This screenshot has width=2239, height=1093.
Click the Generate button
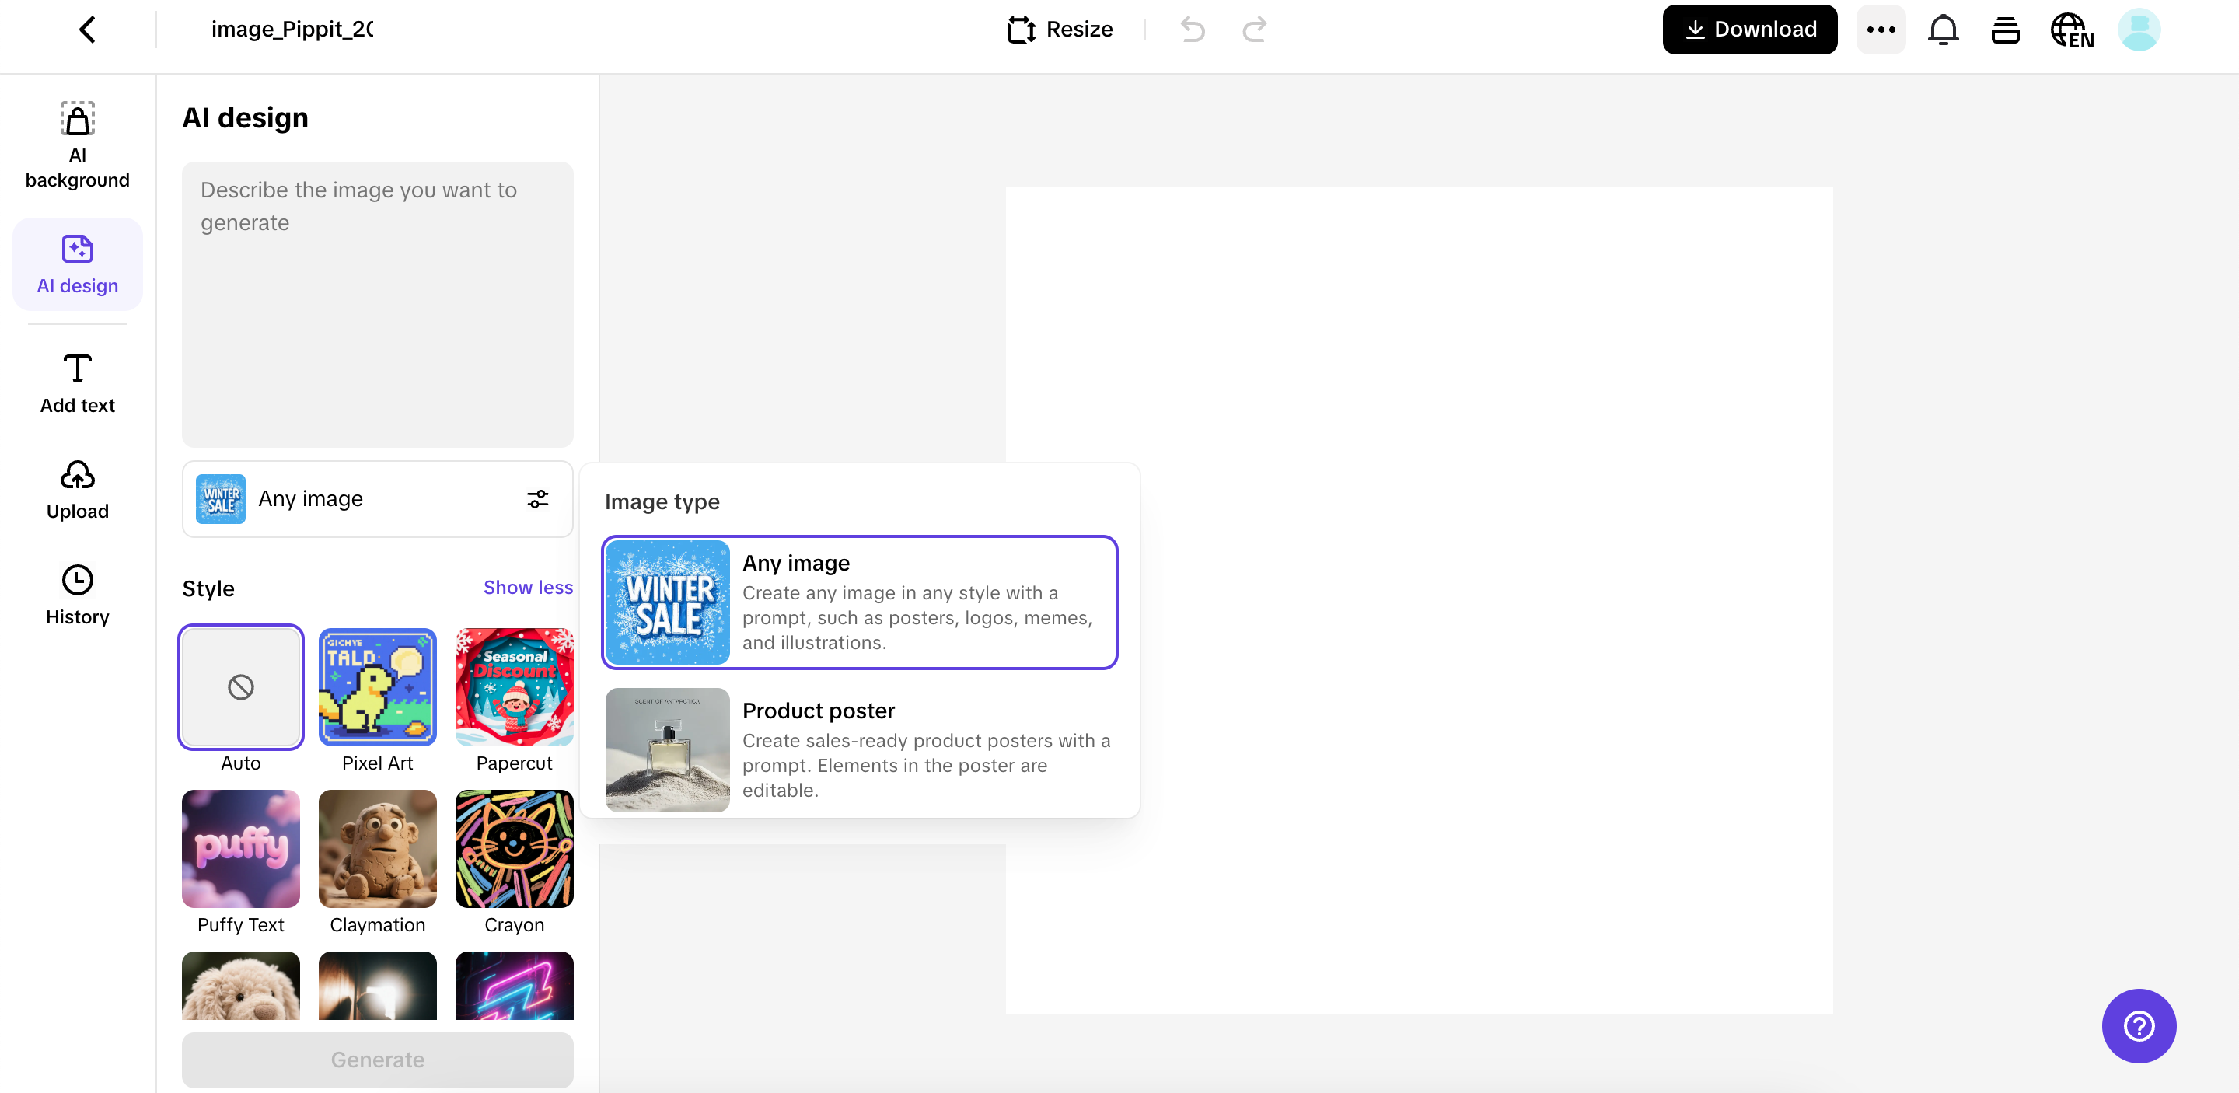coord(377,1059)
